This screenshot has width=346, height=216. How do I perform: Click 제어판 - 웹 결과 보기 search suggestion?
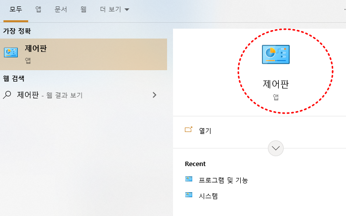pos(49,95)
